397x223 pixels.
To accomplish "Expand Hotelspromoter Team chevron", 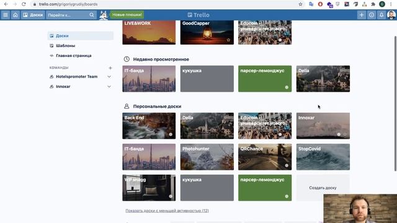I will (109, 77).
